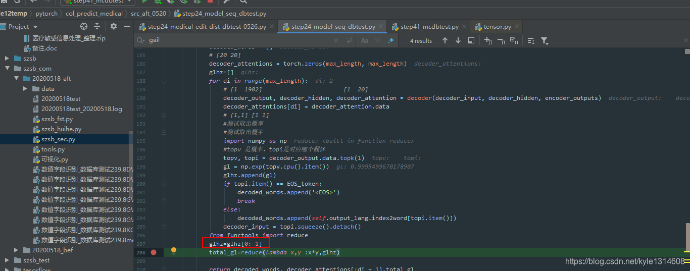
Task: Place cursor on 'glhz.append(gl)' line
Action: pos(250,175)
